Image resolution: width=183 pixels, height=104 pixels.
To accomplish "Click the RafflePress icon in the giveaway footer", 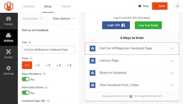I will point(131,96).
